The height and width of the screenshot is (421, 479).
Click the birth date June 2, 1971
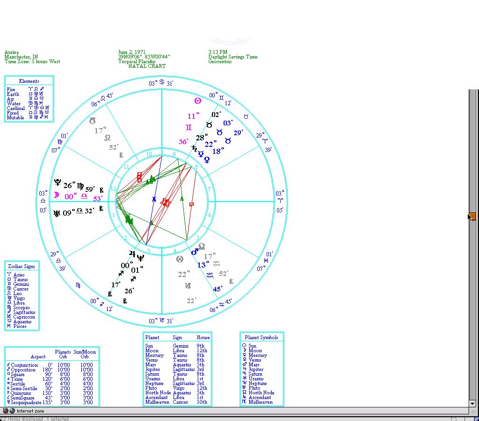[x=132, y=52]
